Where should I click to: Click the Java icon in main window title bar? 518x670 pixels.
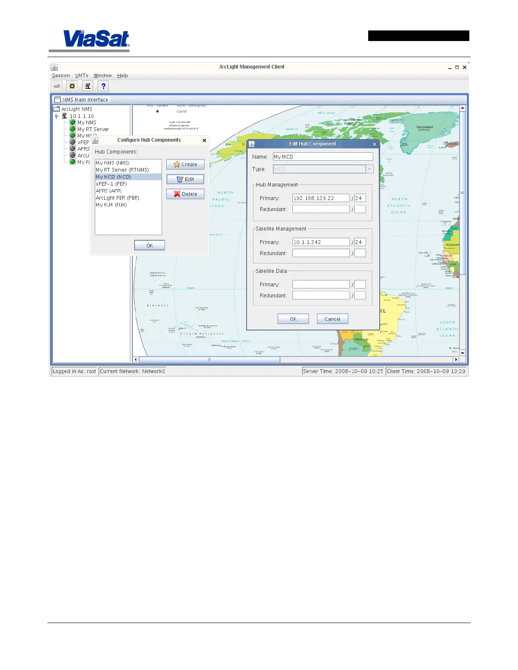click(54, 67)
